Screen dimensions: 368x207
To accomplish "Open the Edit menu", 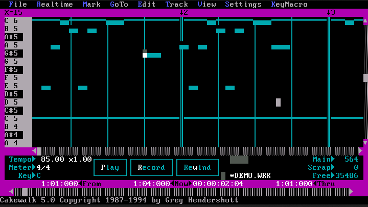I will (x=147, y=4).
